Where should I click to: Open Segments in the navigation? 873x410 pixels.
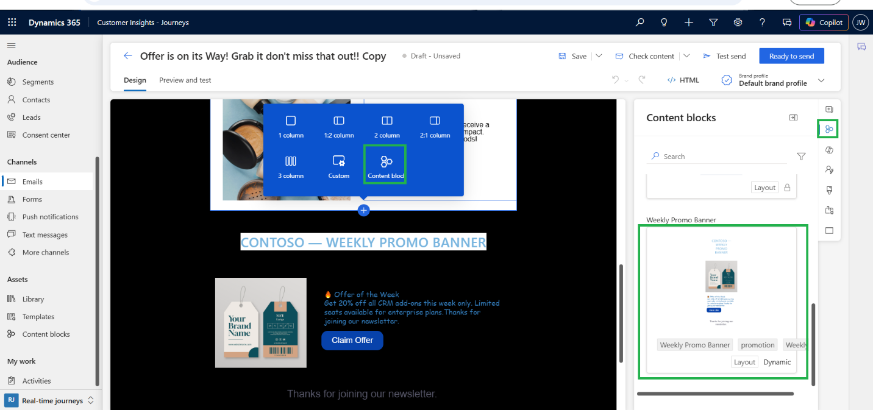[x=38, y=82]
